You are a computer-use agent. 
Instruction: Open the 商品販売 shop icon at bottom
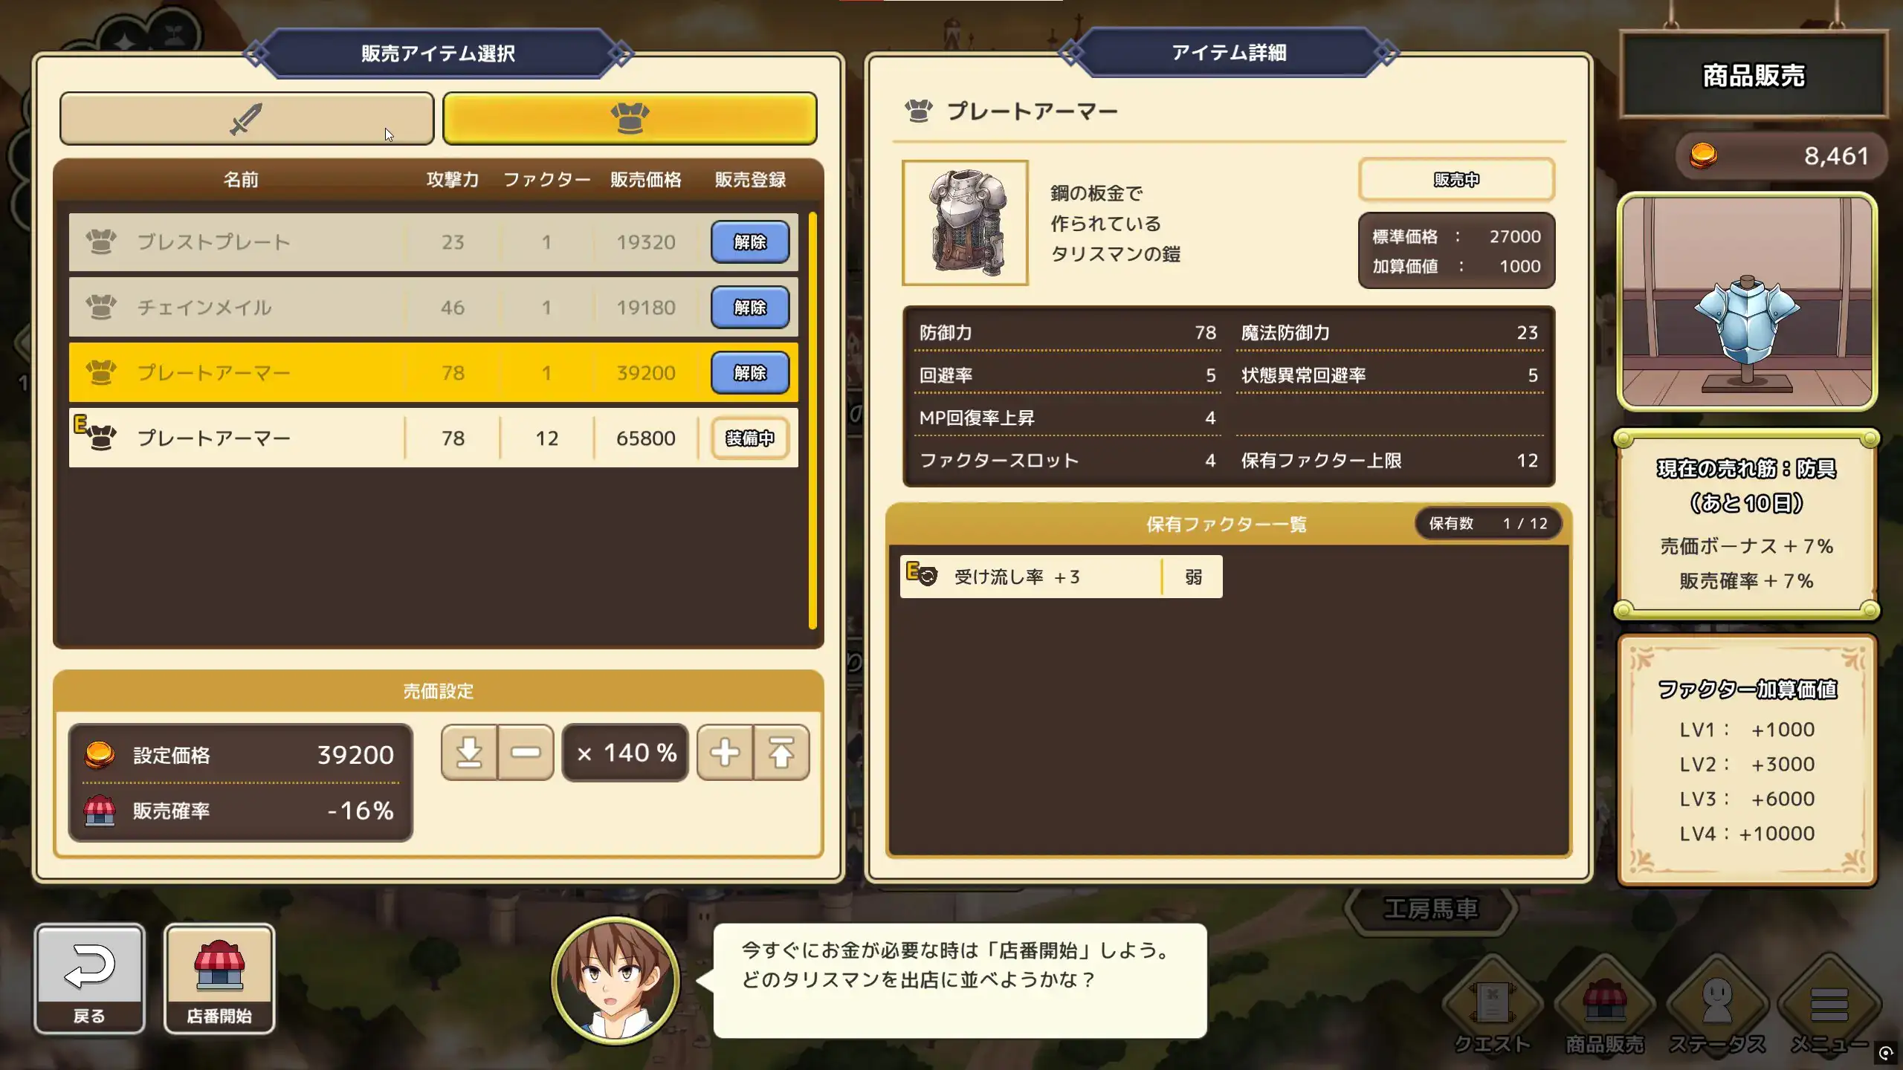click(x=1605, y=1007)
